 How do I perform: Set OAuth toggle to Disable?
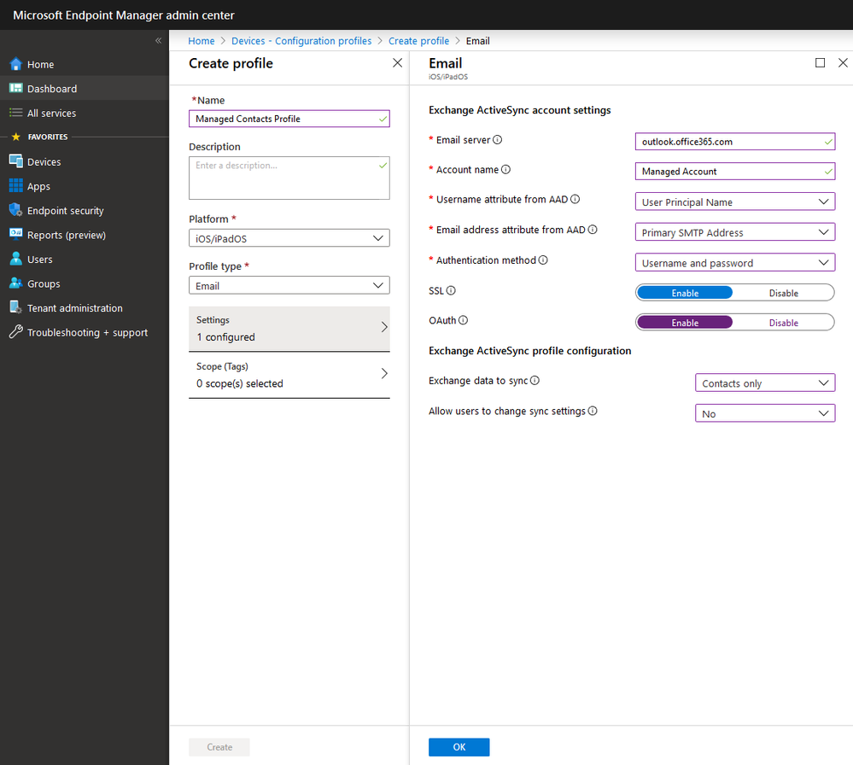(x=783, y=323)
